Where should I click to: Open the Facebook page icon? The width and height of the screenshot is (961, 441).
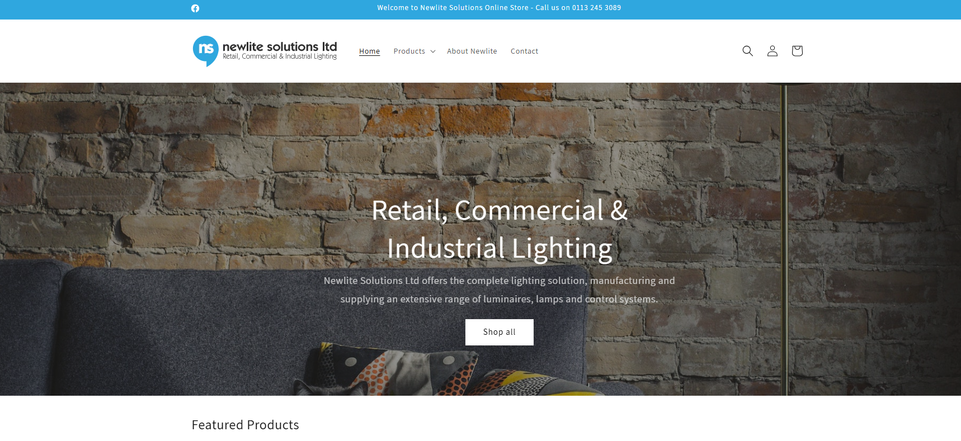pyautogui.click(x=195, y=8)
